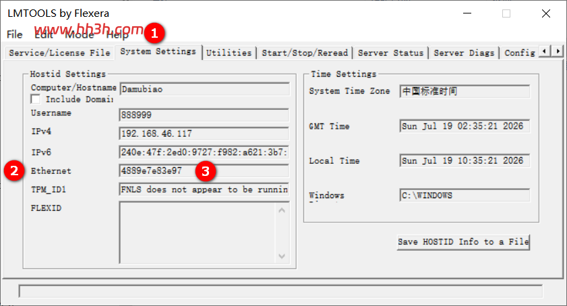
Task: Open the Server Diags tab
Action: (x=464, y=53)
